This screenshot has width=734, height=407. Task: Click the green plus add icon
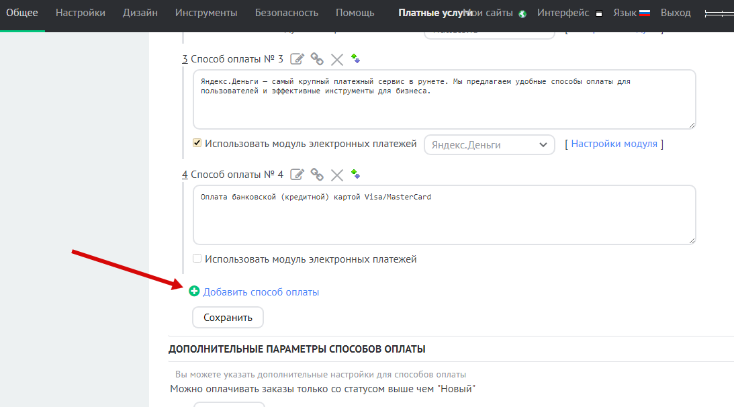195,291
